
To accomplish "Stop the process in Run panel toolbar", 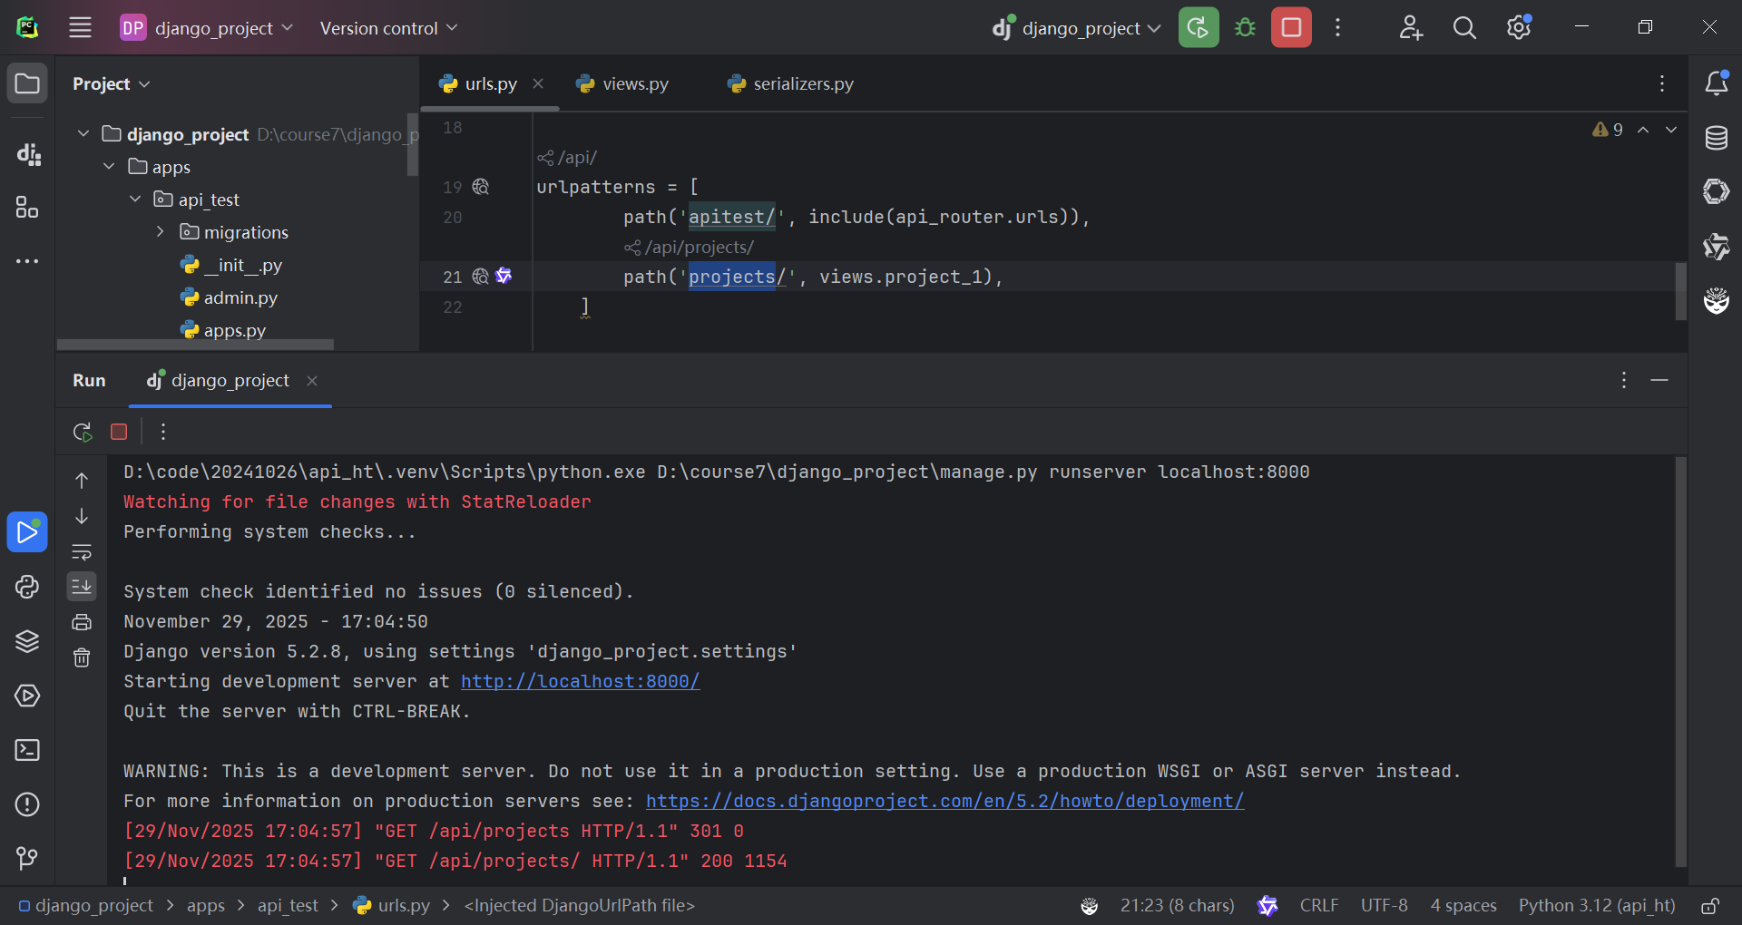I will (x=119, y=432).
